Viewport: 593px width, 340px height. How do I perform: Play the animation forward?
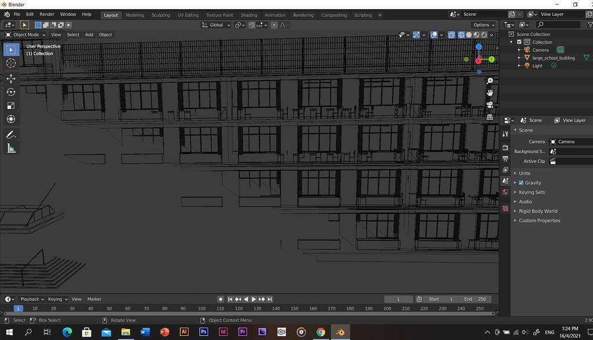coord(254,299)
